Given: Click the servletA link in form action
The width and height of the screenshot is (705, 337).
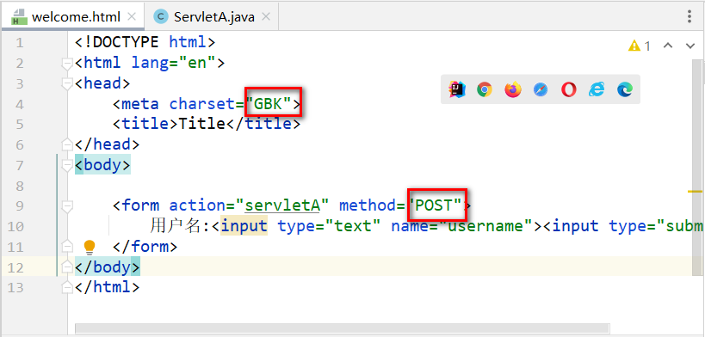Looking at the screenshot, I should click(281, 205).
